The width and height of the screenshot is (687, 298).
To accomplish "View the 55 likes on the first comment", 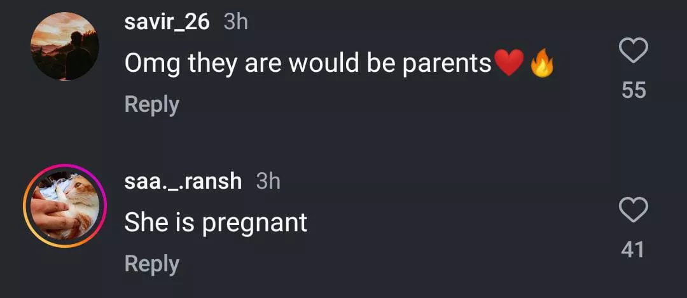I will pyautogui.click(x=634, y=90).
